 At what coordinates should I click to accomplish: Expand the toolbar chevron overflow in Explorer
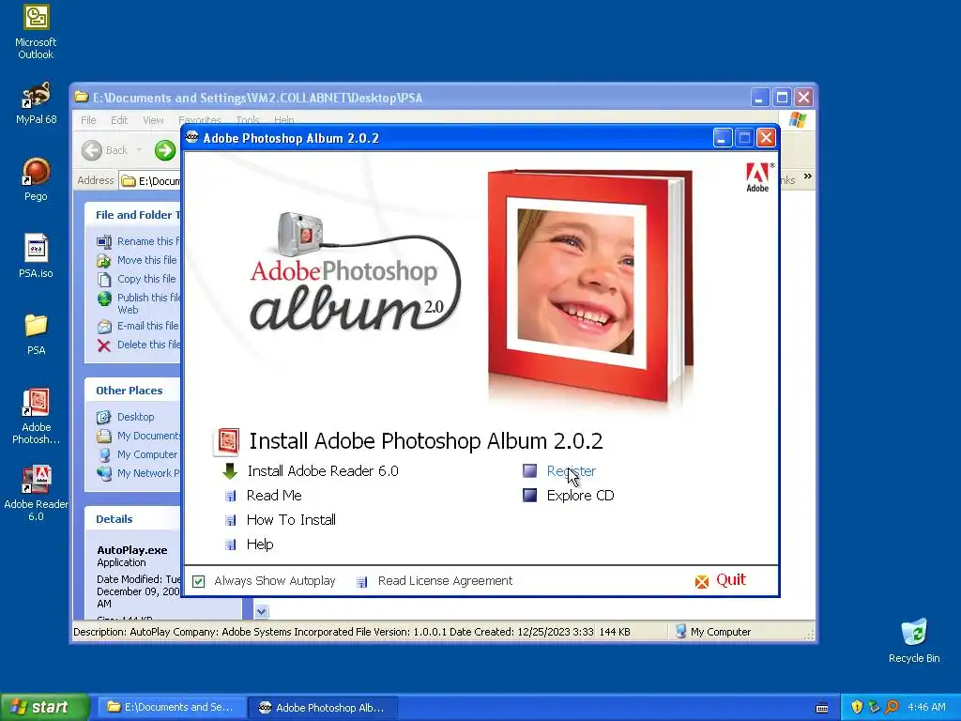tap(808, 176)
